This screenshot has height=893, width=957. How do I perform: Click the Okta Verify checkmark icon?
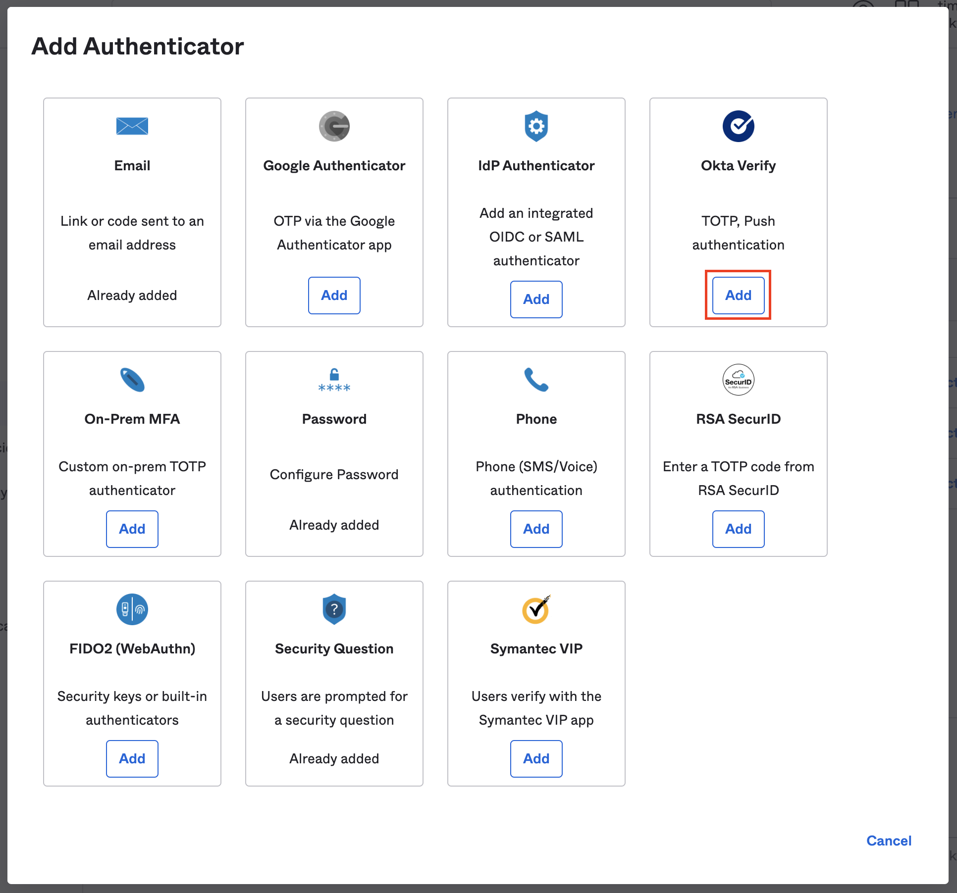pyautogui.click(x=739, y=126)
